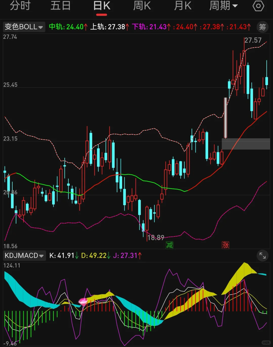Expand the 周期 period dropdown
This screenshot has width=273, height=347.
click(223, 6)
